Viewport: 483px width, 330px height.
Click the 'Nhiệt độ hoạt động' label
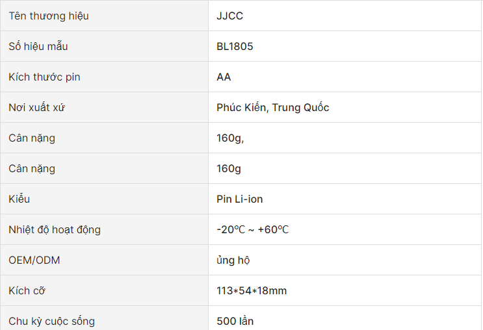55,230
